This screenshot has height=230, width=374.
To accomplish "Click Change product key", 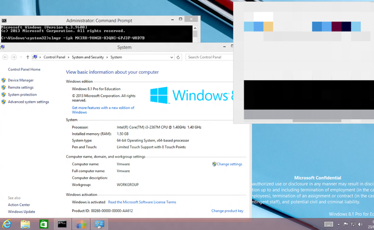I will (227, 211).
